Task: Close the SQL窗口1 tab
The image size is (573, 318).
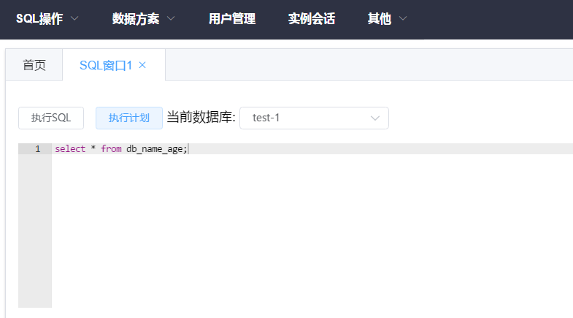Action: 142,65
